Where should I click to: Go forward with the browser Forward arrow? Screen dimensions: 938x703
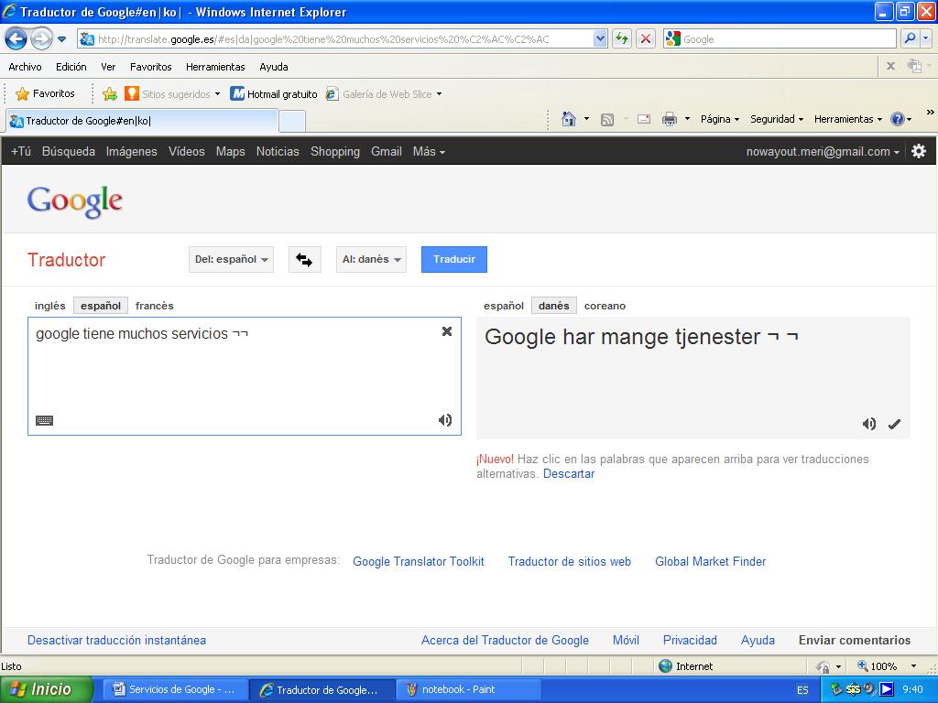point(41,39)
